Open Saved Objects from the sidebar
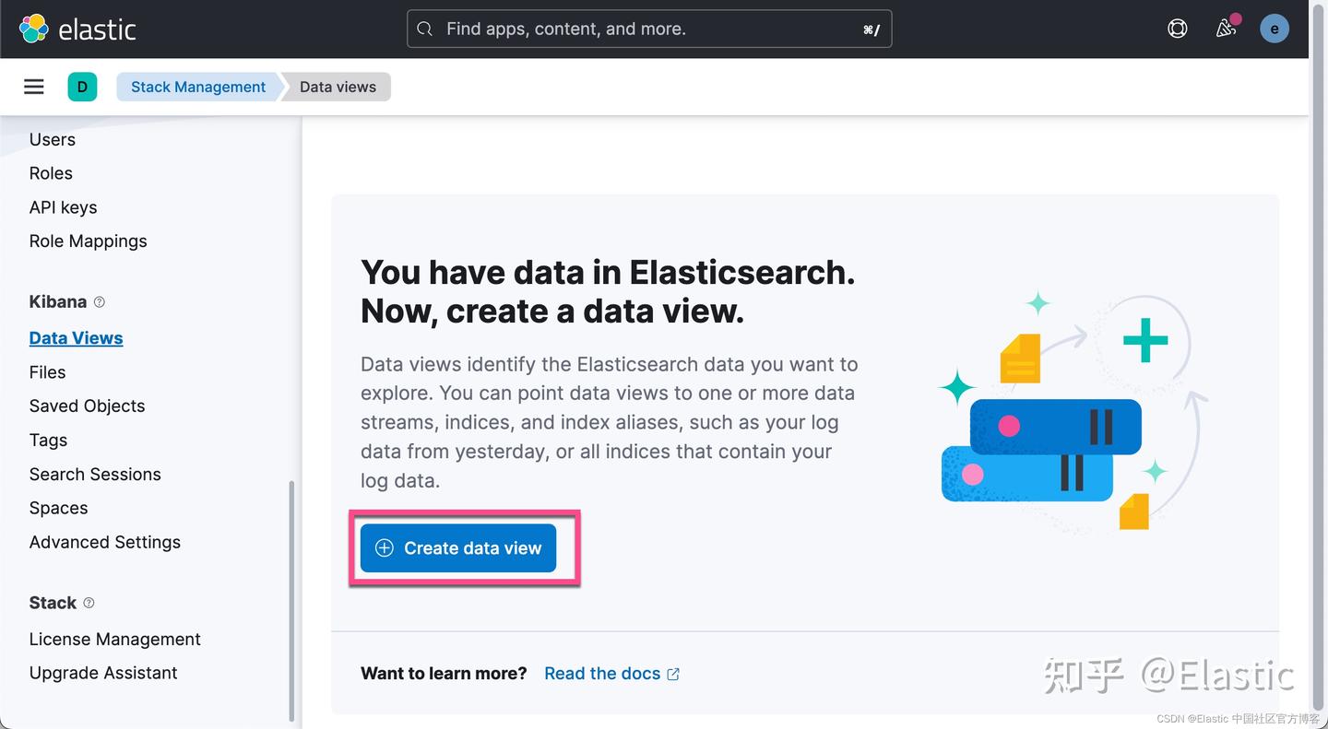1328x729 pixels. (x=87, y=406)
